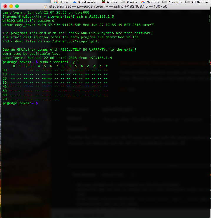Viewport: 211px width, 218px height.
Task: Minimize Terminal using the yellow button
Action: click(x=11, y=6)
